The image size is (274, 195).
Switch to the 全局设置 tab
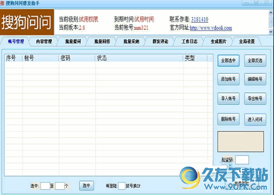(x=247, y=41)
